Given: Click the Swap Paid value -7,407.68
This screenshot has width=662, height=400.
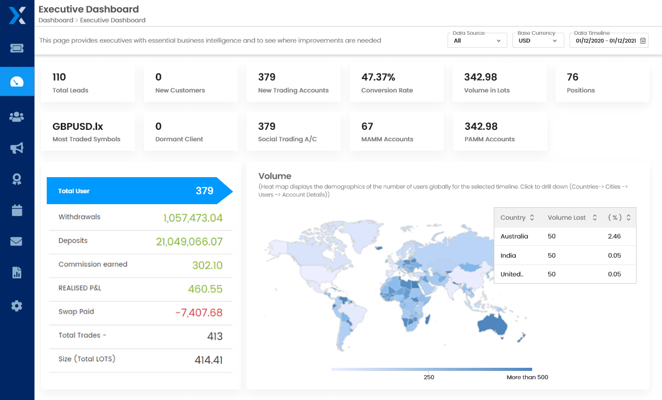Looking at the screenshot, I should point(199,313).
